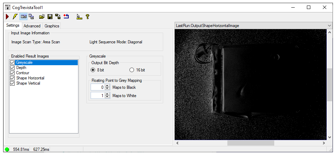
Task: Switch to the Settings tab
Action: tap(13, 25)
